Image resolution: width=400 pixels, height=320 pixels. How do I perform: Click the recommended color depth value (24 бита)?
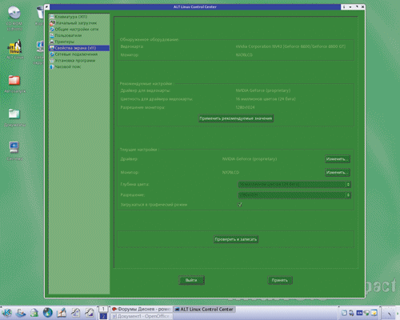click(x=266, y=99)
